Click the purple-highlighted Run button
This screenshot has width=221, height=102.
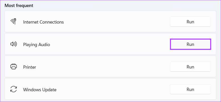coord(190,44)
